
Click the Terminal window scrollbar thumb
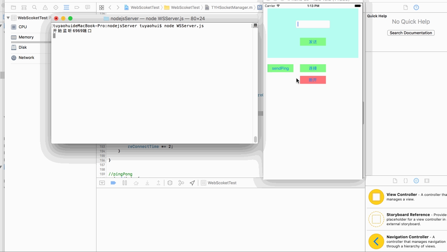point(255,139)
